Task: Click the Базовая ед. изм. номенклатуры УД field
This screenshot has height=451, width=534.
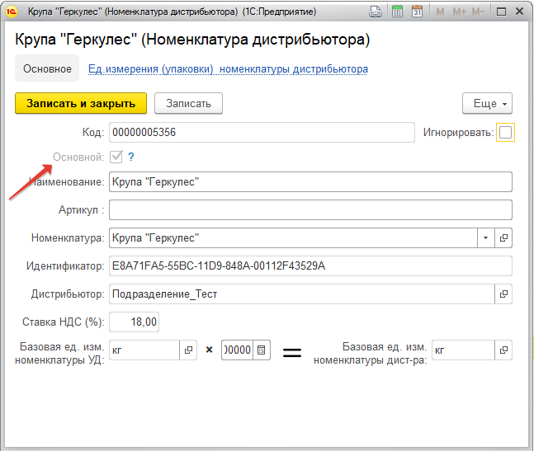Action: (x=144, y=350)
